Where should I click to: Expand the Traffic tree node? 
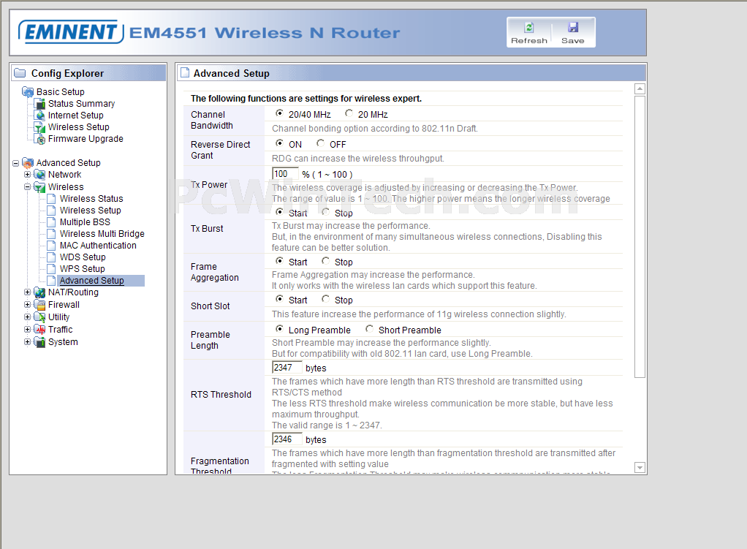tap(27, 329)
